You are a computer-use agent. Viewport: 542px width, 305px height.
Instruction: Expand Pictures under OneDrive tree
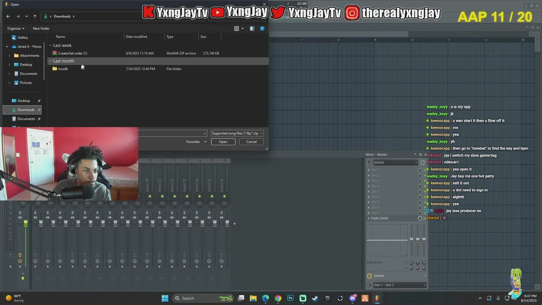point(9,83)
